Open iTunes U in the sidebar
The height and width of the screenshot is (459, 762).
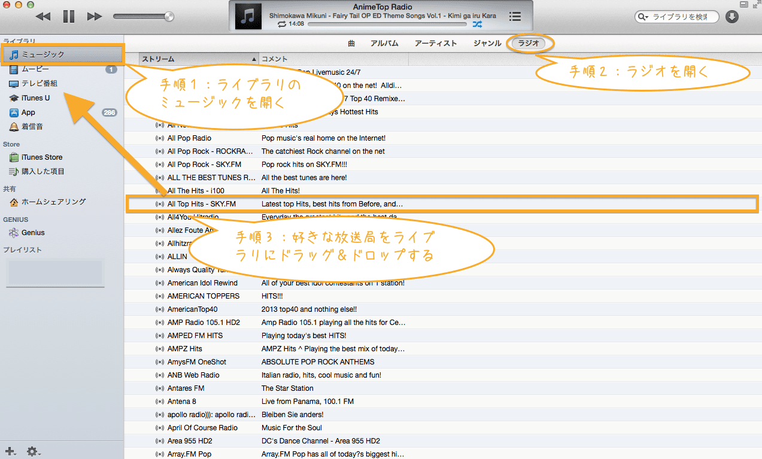[x=62, y=98]
